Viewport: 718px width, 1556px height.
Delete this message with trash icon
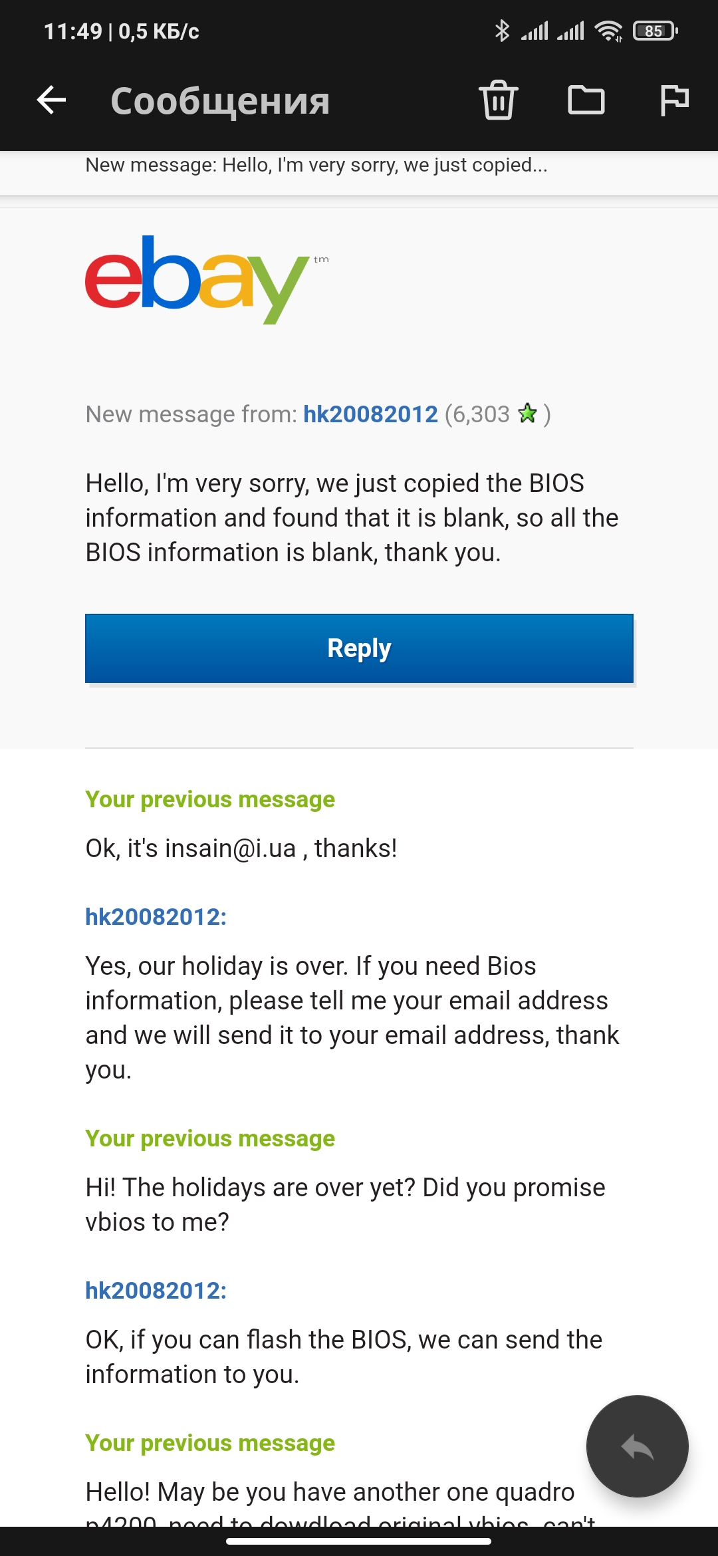[x=499, y=100]
